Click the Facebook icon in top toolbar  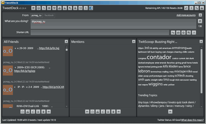coord(91,8)
